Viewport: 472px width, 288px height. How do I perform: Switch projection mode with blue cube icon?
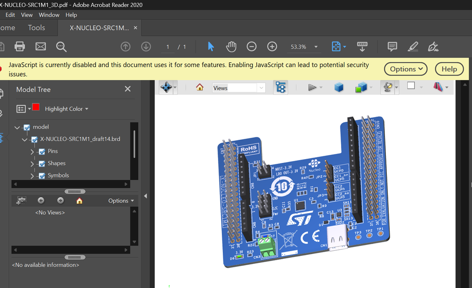click(339, 87)
